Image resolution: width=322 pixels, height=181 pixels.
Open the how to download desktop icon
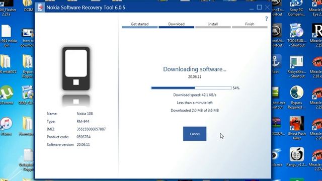tap(28, 38)
